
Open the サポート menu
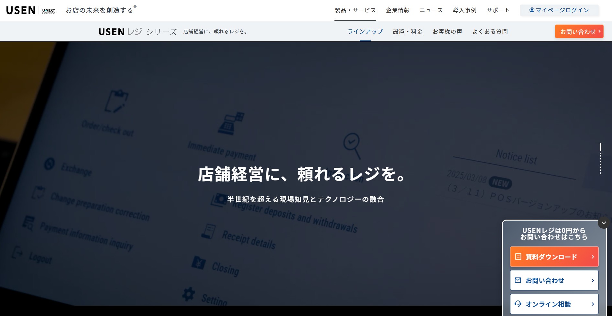pos(498,10)
